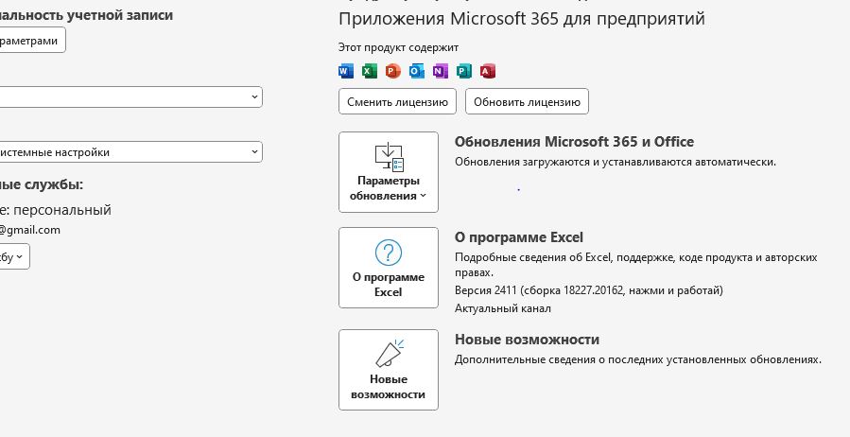Click the Outlook app icon
This screenshot has height=437, width=850.
point(417,71)
